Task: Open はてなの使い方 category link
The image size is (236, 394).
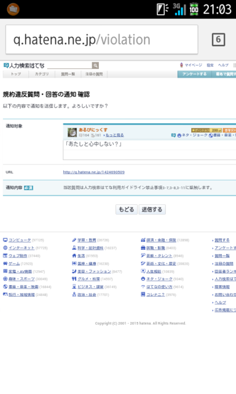Action: (159, 287)
